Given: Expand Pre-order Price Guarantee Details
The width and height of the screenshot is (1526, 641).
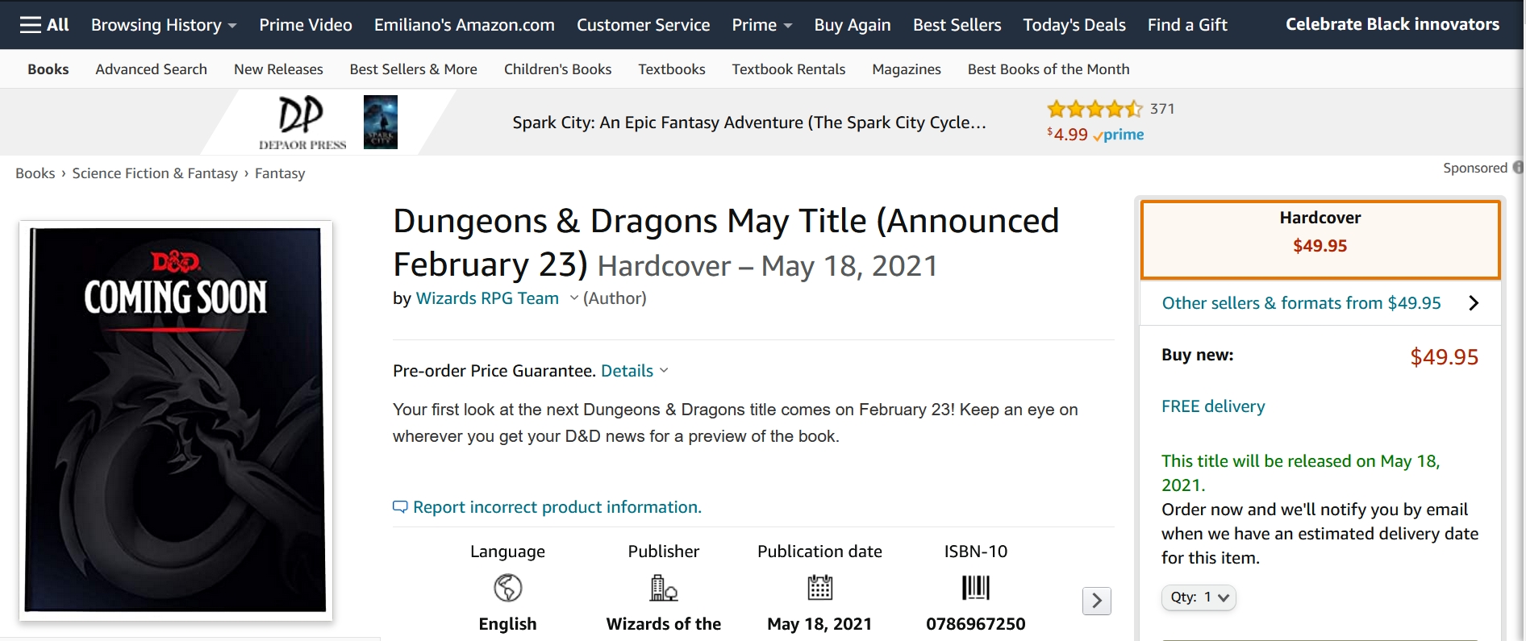Looking at the screenshot, I should click(x=635, y=371).
